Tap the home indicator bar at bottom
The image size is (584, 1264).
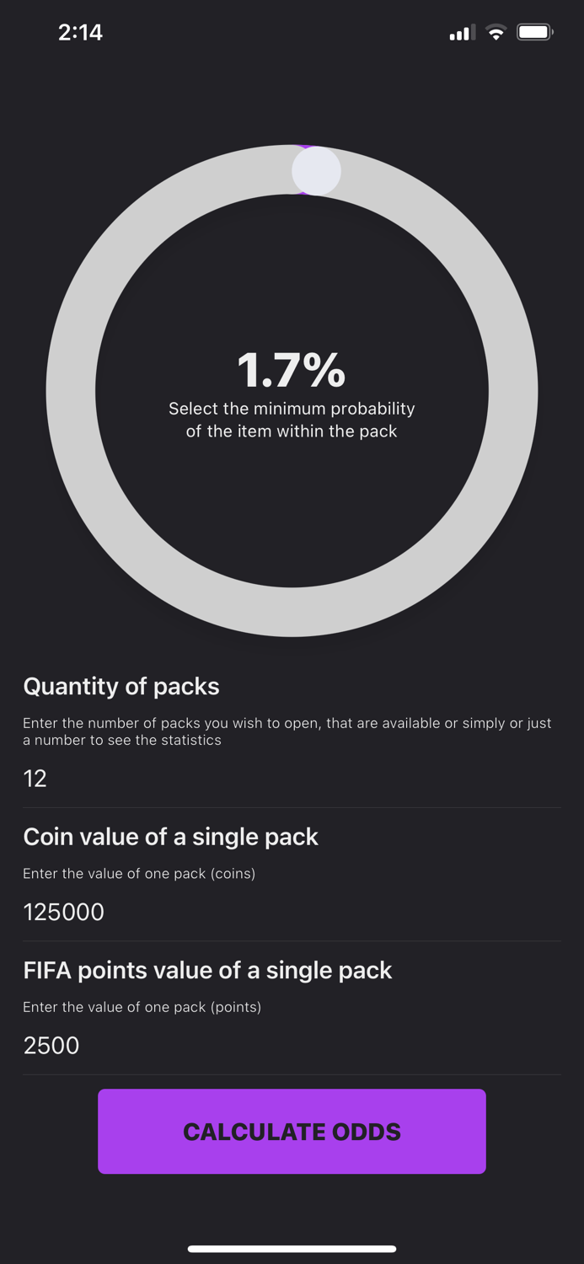292,1249
